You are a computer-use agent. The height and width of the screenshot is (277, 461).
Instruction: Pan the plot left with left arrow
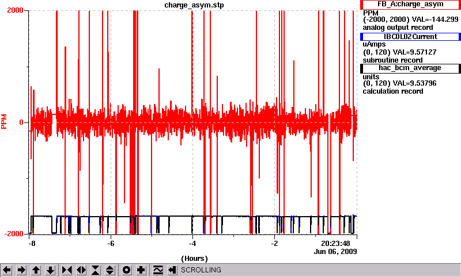tap(7, 270)
